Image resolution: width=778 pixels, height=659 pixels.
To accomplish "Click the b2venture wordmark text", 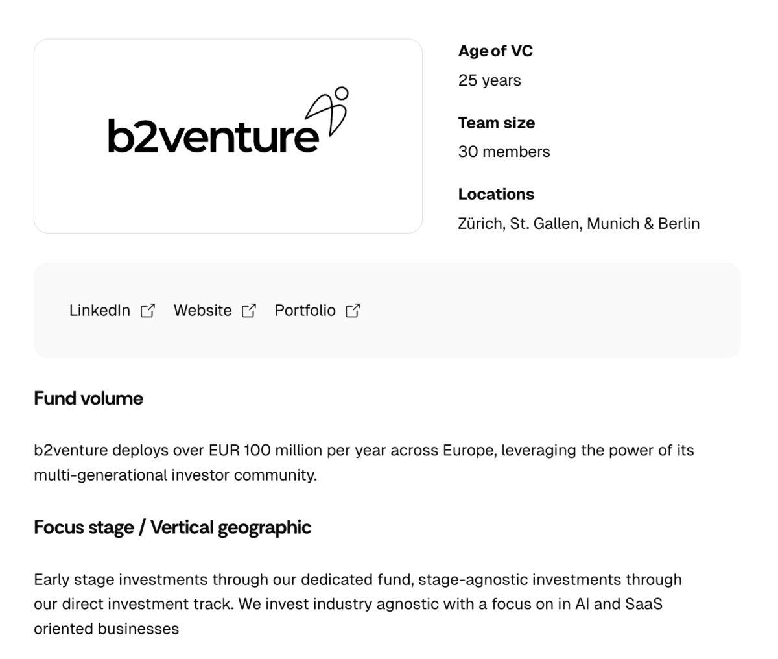I will (x=213, y=136).
